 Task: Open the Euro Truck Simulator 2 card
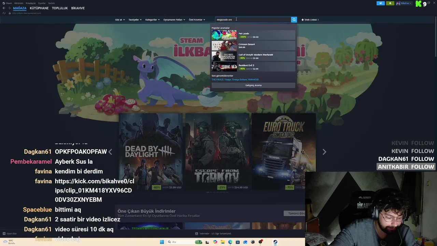283,152
